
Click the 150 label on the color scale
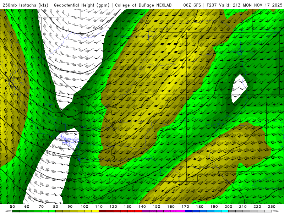click(157, 207)
